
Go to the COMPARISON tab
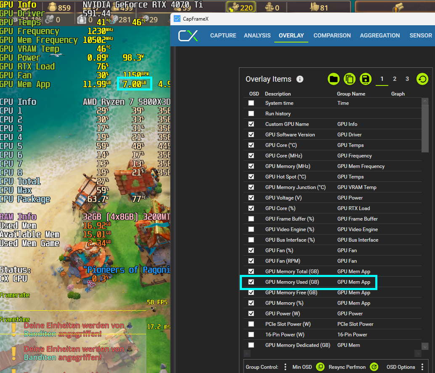point(332,35)
